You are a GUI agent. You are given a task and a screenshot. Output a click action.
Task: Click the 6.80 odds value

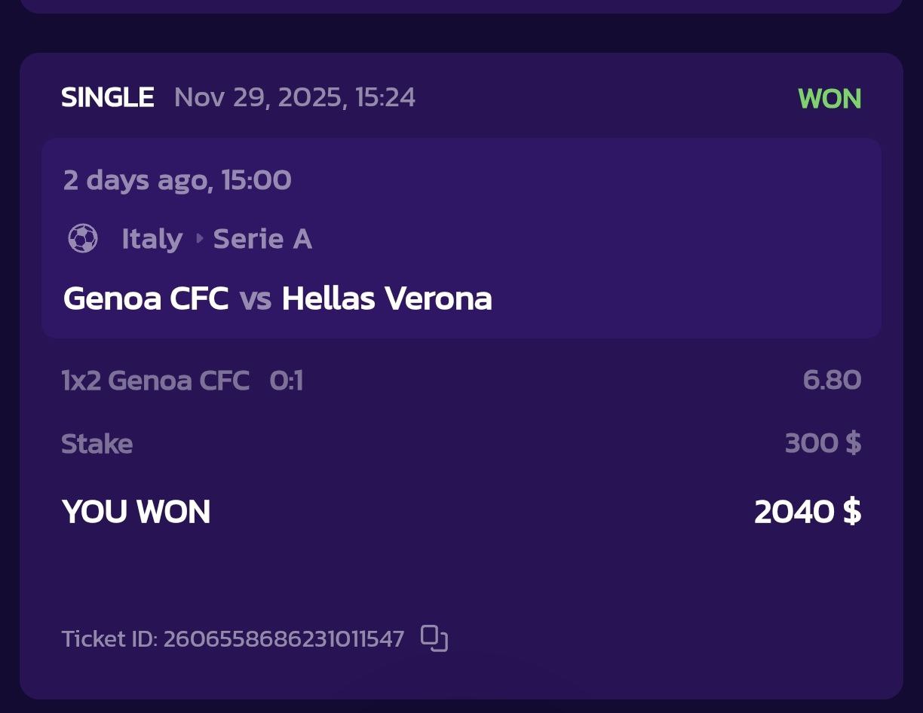click(832, 380)
